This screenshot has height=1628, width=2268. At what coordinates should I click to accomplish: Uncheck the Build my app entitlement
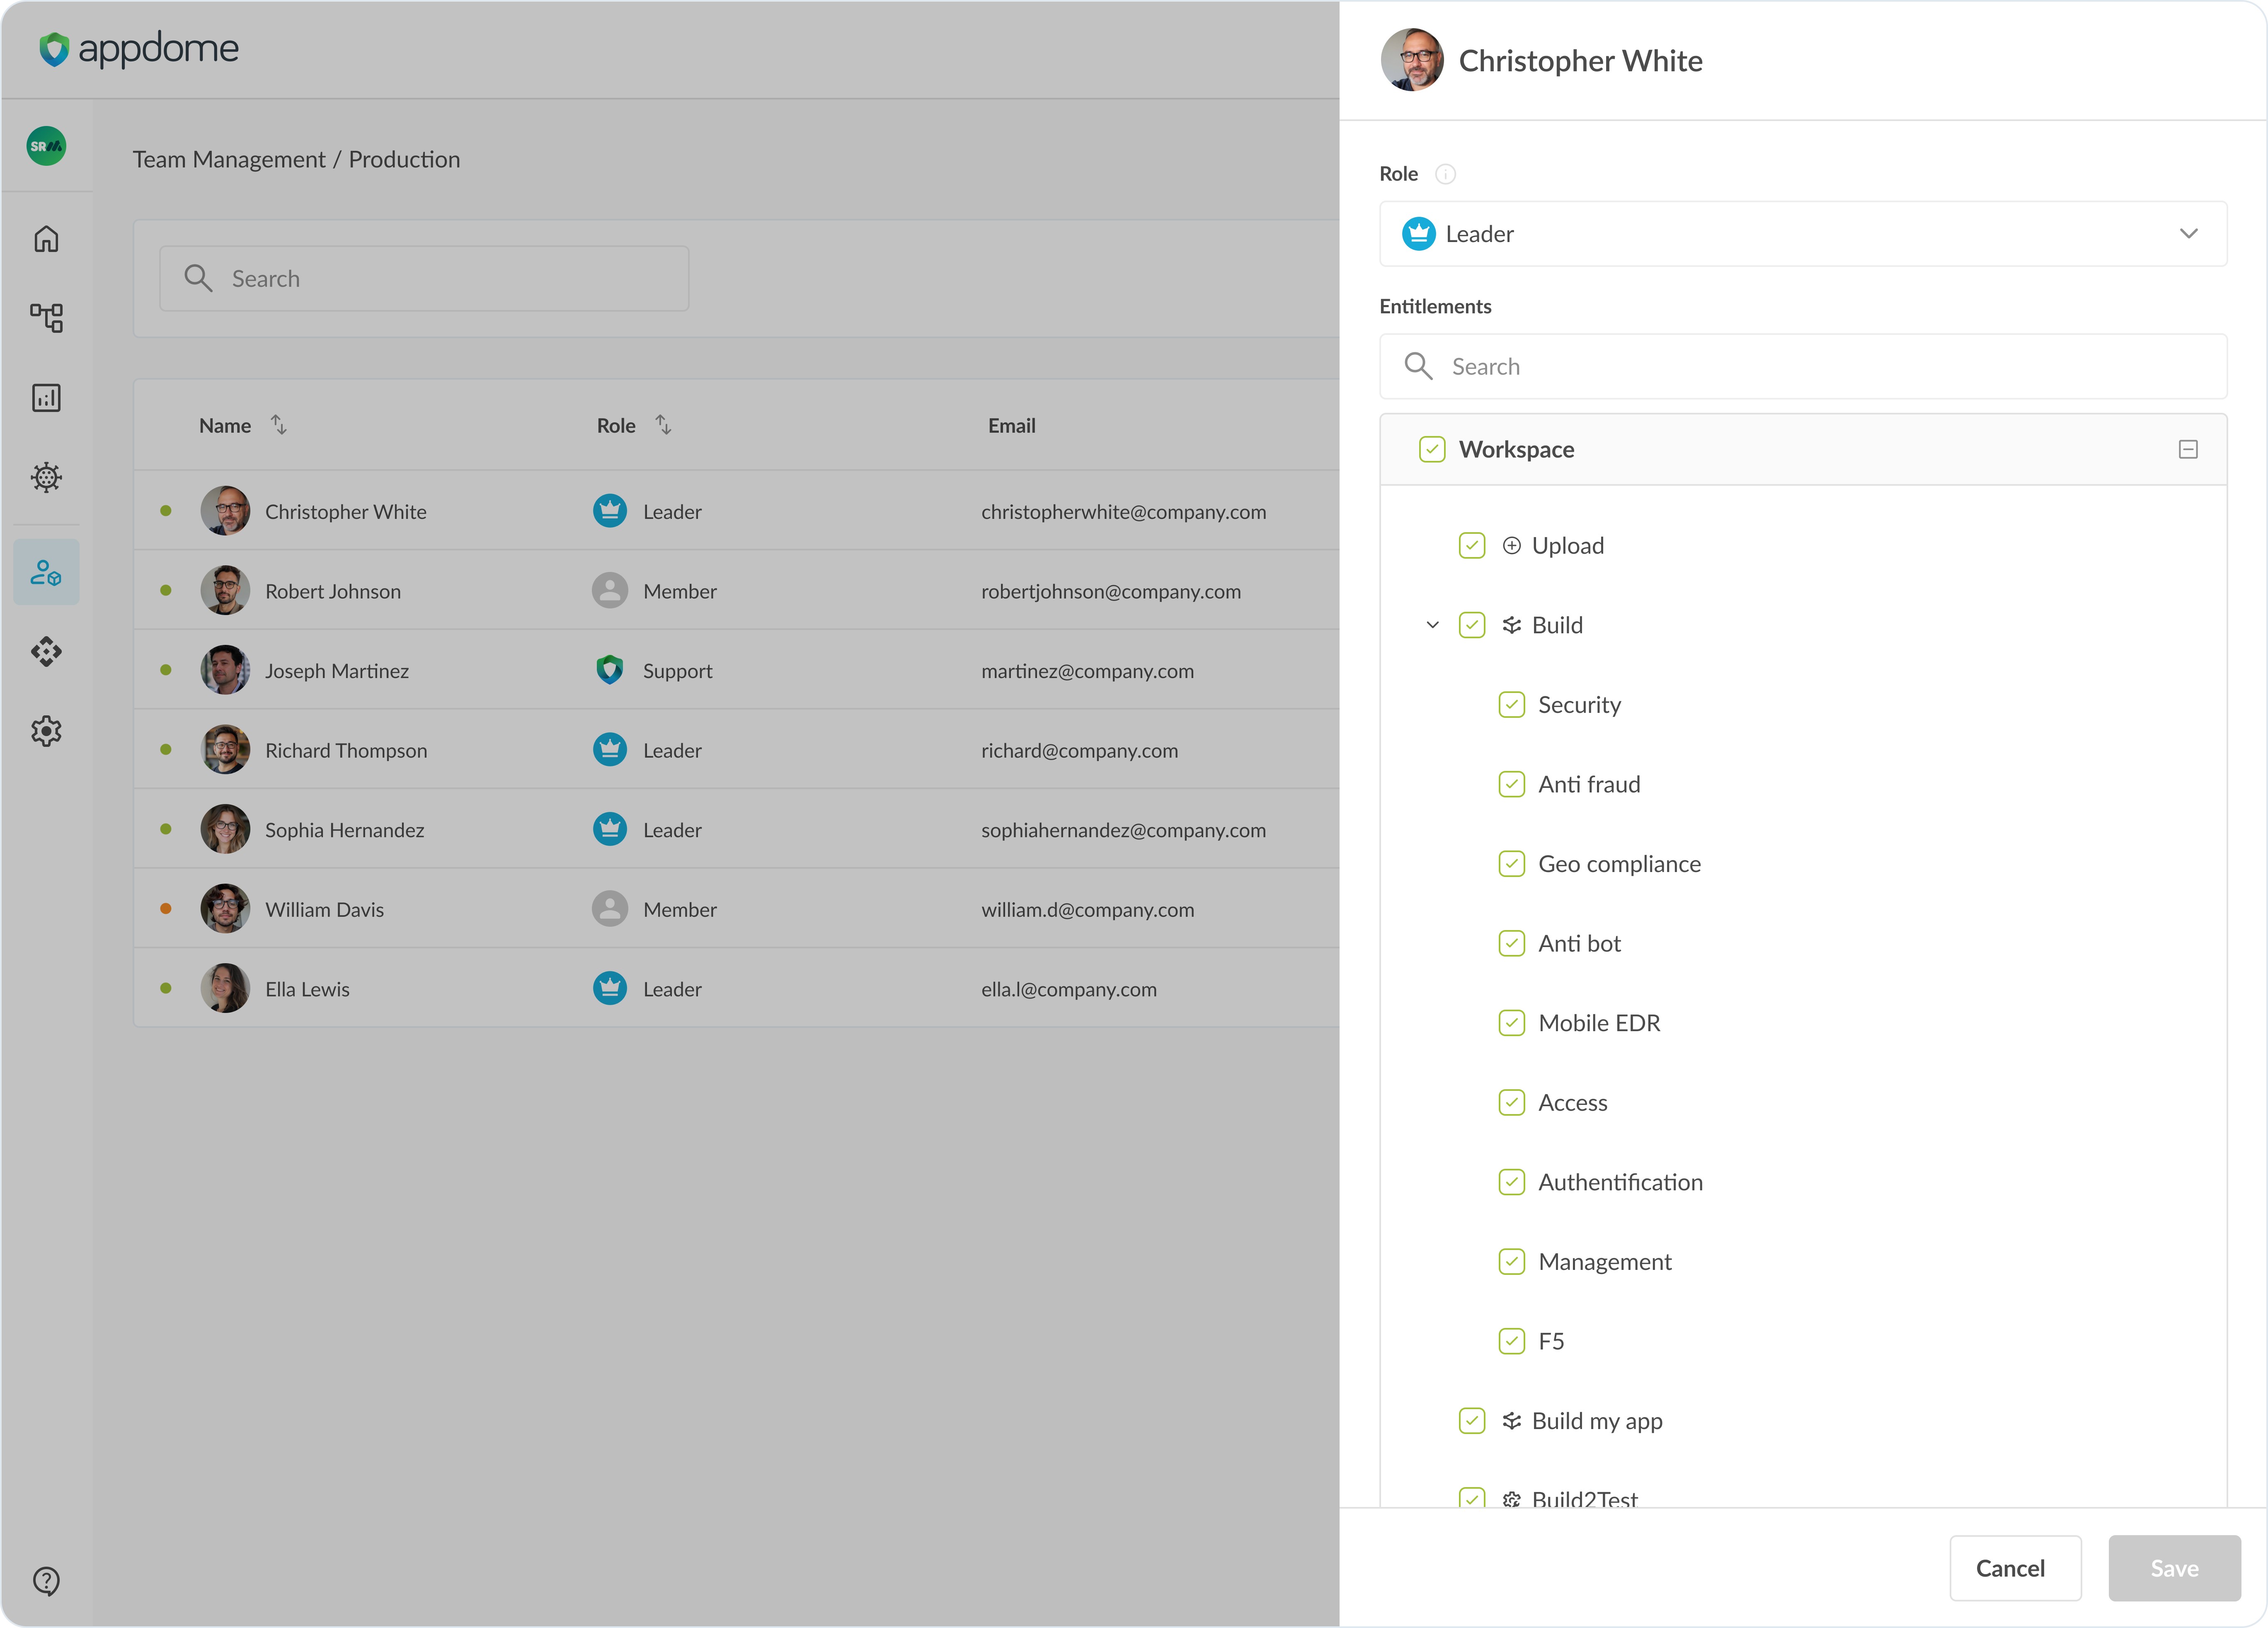click(x=1472, y=1421)
